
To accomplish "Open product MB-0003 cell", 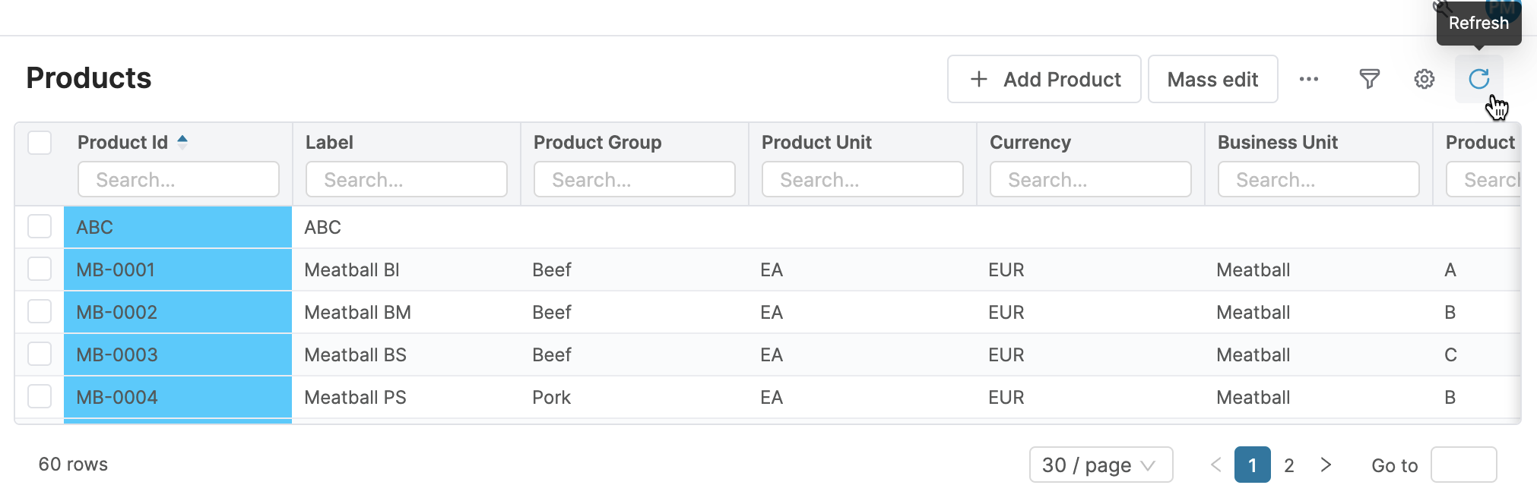I will (x=117, y=354).
